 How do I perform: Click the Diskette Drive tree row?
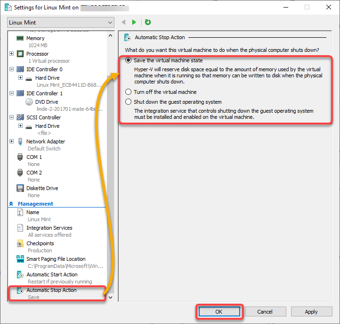click(x=42, y=188)
